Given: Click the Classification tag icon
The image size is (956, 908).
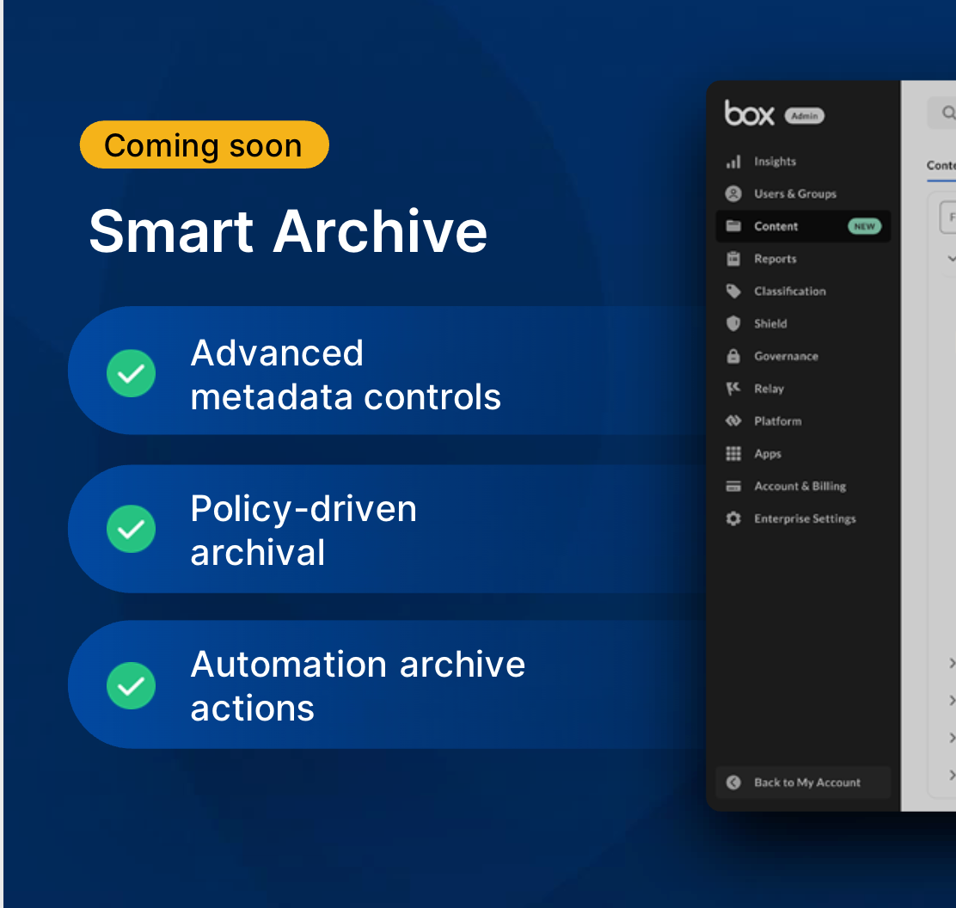Looking at the screenshot, I should (x=733, y=291).
